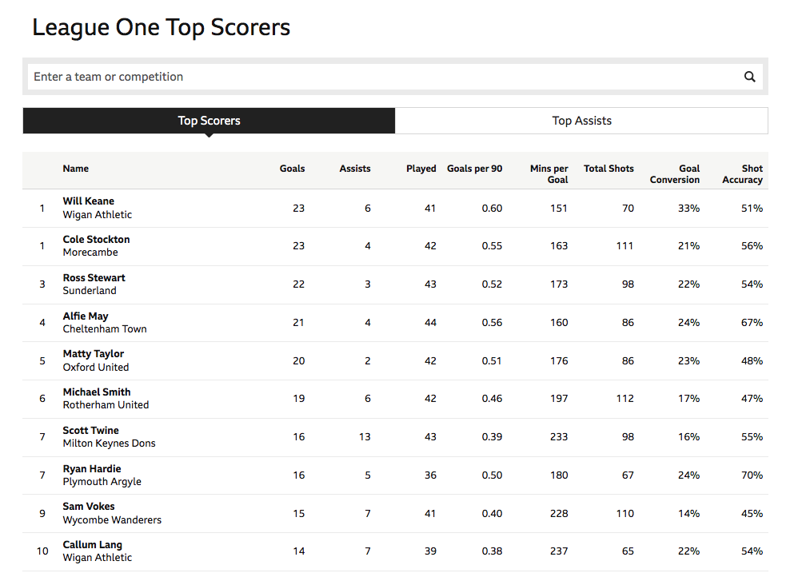Click Callum Lang's name
This screenshot has height=573, width=786.
92,545
